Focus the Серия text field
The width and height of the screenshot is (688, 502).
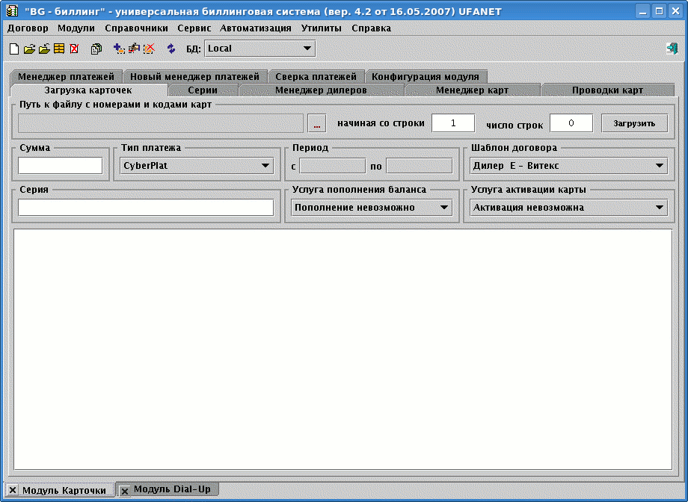pyautogui.click(x=146, y=208)
